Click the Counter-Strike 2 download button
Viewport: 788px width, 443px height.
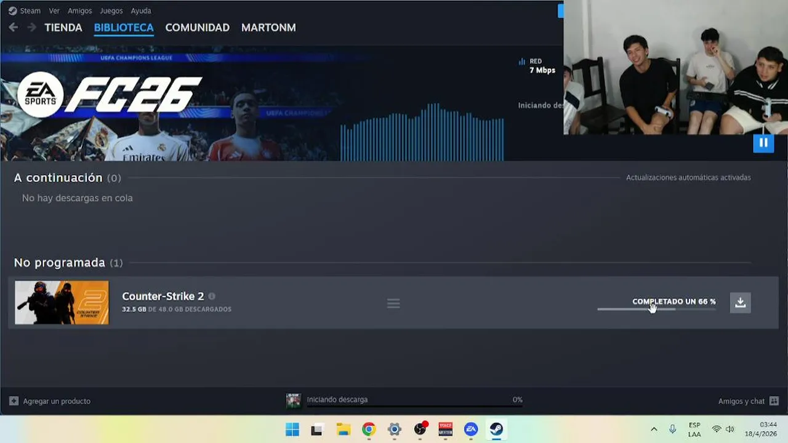click(741, 302)
